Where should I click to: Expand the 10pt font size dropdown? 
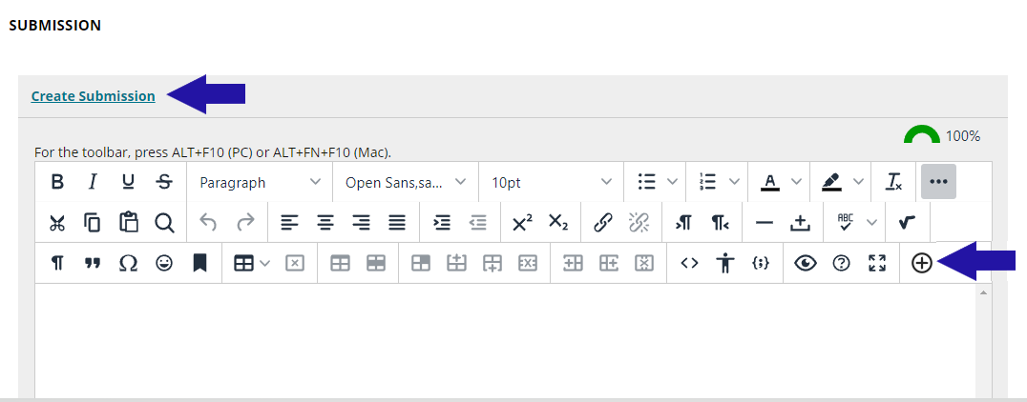[551, 182]
